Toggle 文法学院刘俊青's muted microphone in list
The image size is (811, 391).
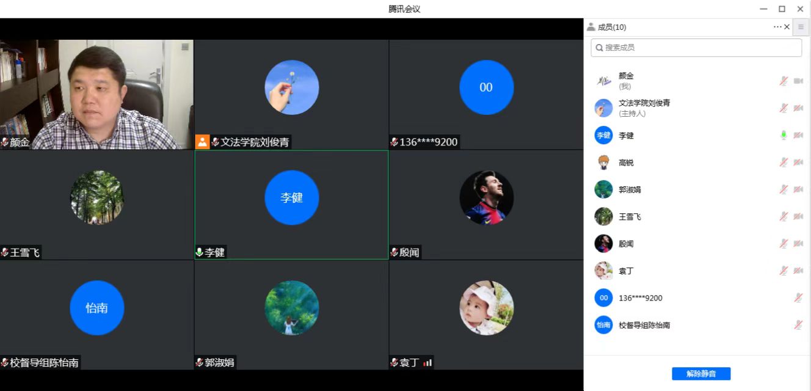click(x=784, y=108)
